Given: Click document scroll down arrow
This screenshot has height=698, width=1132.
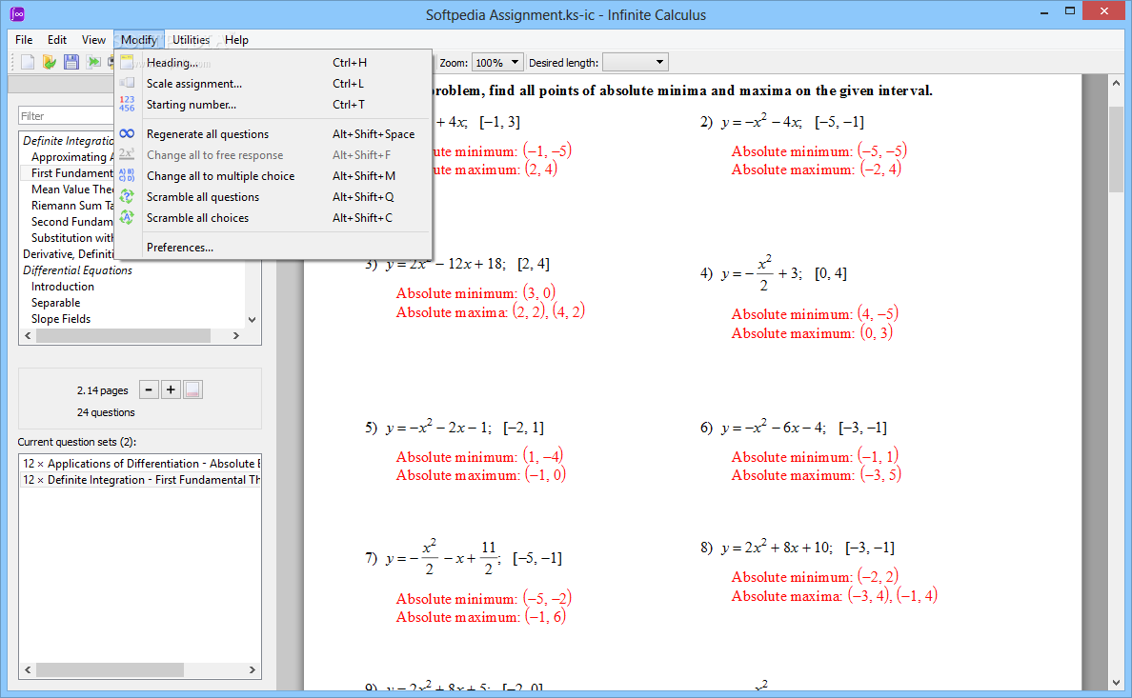Looking at the screenshot, I should pyautogui.click(x=1116, y=682).
